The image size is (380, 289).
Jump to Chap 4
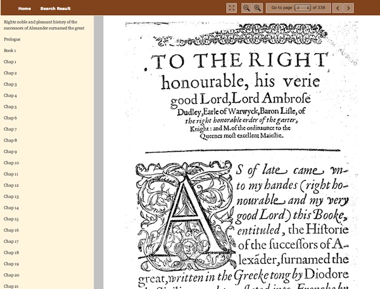click(10, 95)
